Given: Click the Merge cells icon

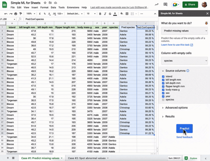Looking at the screenshot, I should pyautogui.click(x=132, y=14).
